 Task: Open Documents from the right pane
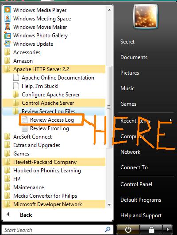pos(134,57)
